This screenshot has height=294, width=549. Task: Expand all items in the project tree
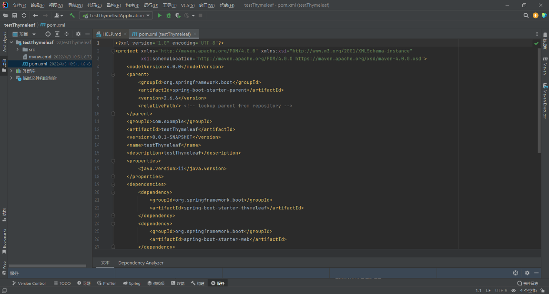[x=57, y=34]
